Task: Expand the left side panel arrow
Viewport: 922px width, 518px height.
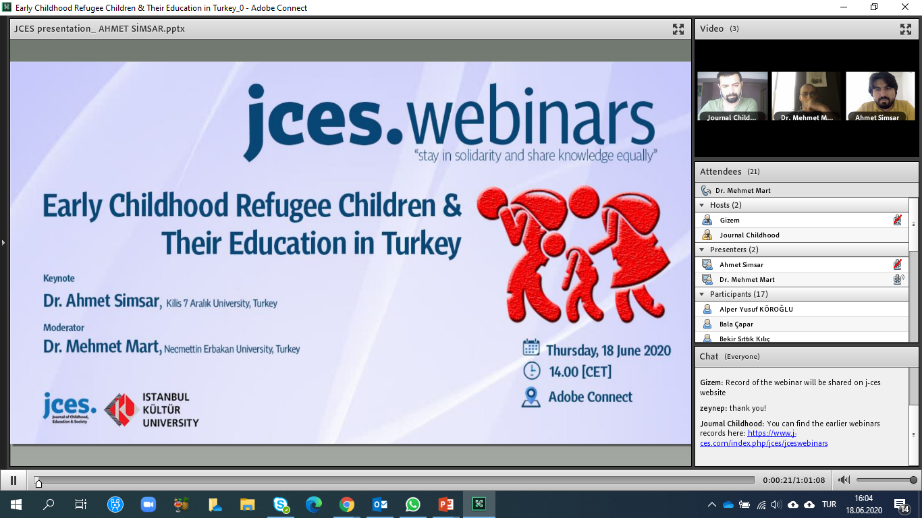Action: pyautogui.click(x=3, y=242)
